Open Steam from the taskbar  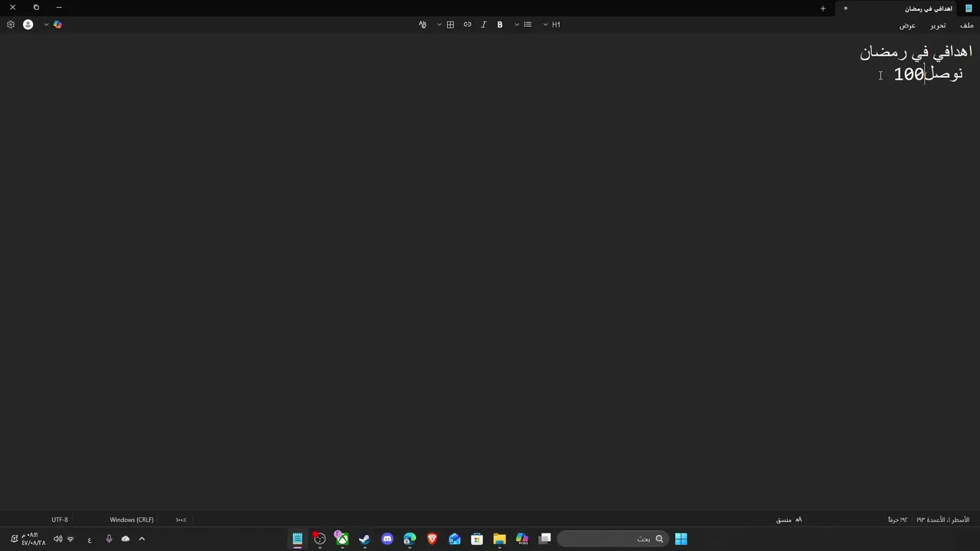coord(364,539)
